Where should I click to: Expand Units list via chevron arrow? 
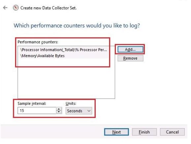[89, 111]
